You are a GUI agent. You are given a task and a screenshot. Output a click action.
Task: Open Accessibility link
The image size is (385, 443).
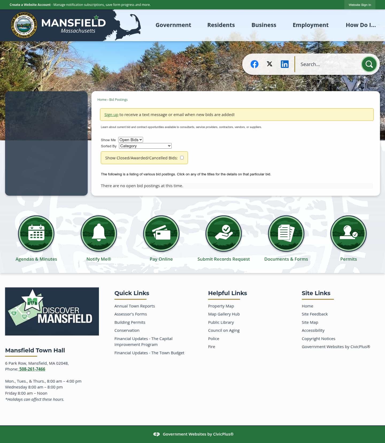coord(313,330)
